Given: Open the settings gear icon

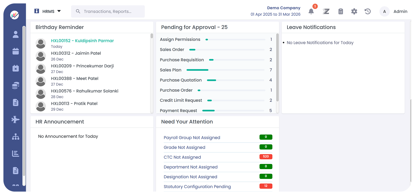Looking at the screenshot, I should tap(354, 12).
